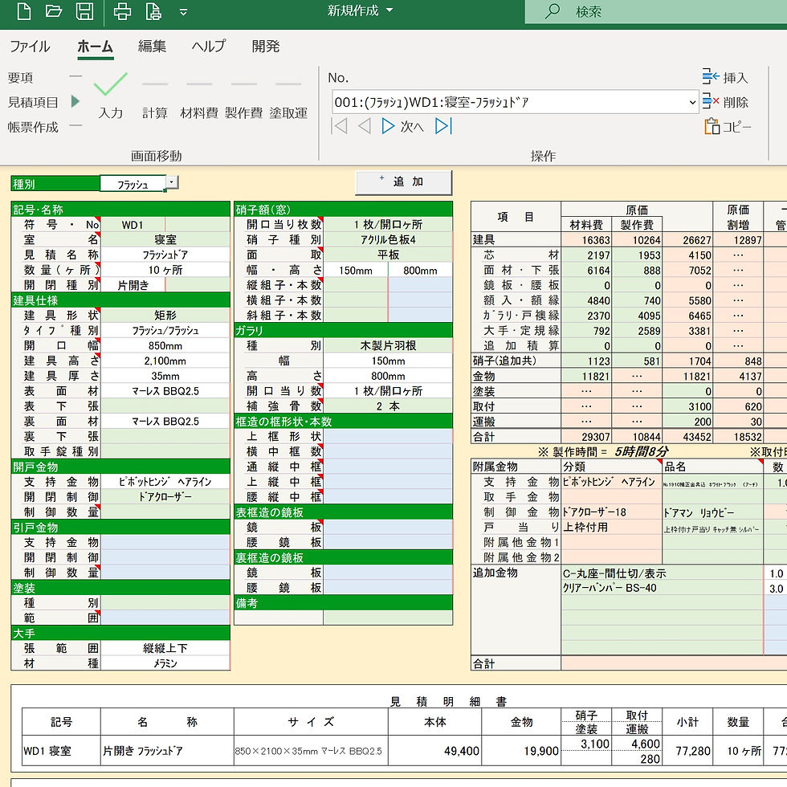Viewport: 787px width, 787px height.
Task: Open the ヘルプ tab
Action: 209,47
